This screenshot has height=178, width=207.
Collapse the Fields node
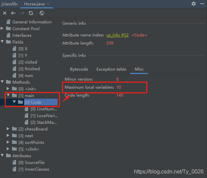[2, 42]
